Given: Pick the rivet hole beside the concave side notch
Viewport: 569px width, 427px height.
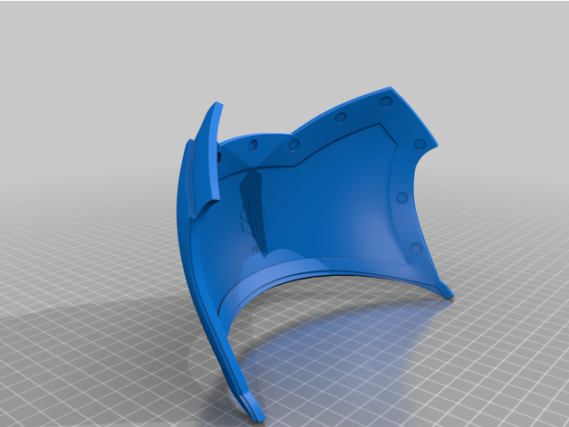Looking at the screenshot, I should tap(420, 144).
